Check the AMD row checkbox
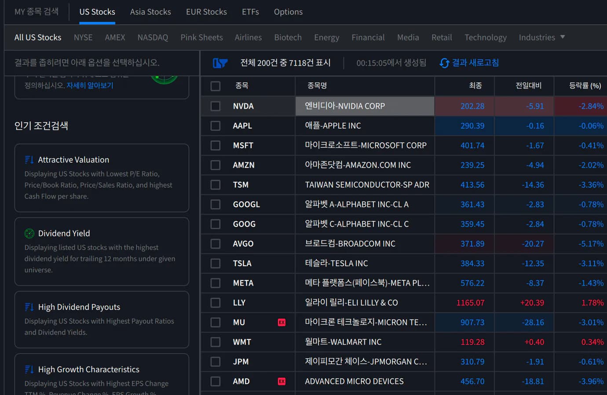Image resolution: width=607 pixels, height=395 pixels. click(216, 381)
